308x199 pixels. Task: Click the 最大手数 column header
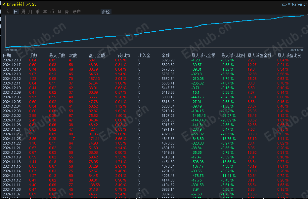tap(57, 56)
